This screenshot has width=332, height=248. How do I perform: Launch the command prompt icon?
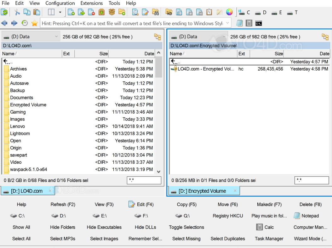tap(259, 23)
